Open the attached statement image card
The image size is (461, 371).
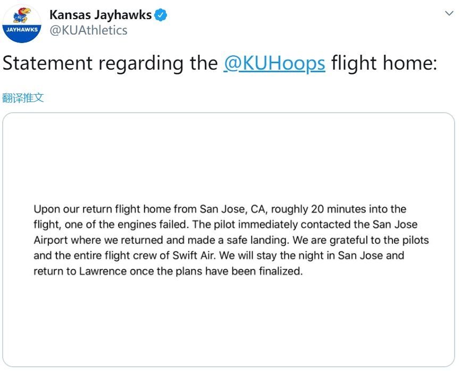click(228, 239)
